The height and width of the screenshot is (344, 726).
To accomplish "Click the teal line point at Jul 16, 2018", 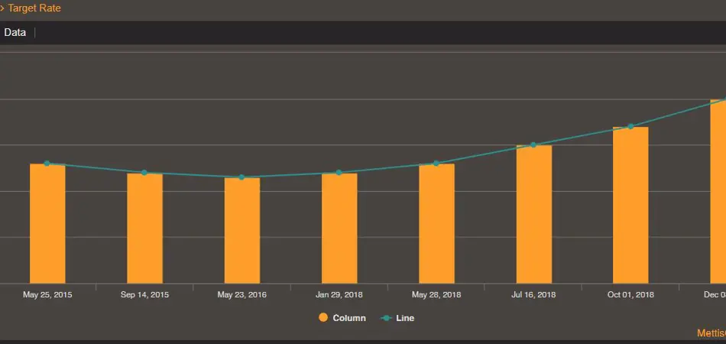I will coord(533,145).
